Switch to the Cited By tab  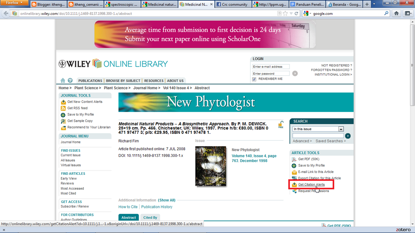pos(150,217)
